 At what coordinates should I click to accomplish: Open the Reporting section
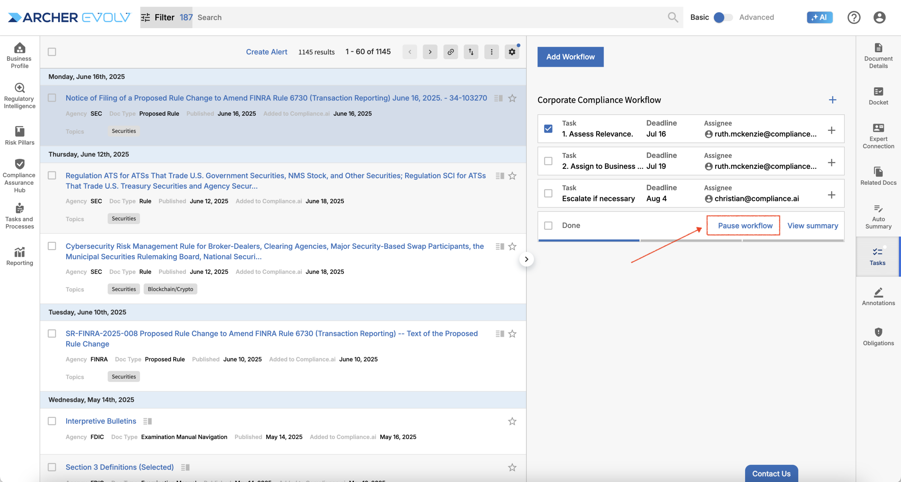point(19,256)
